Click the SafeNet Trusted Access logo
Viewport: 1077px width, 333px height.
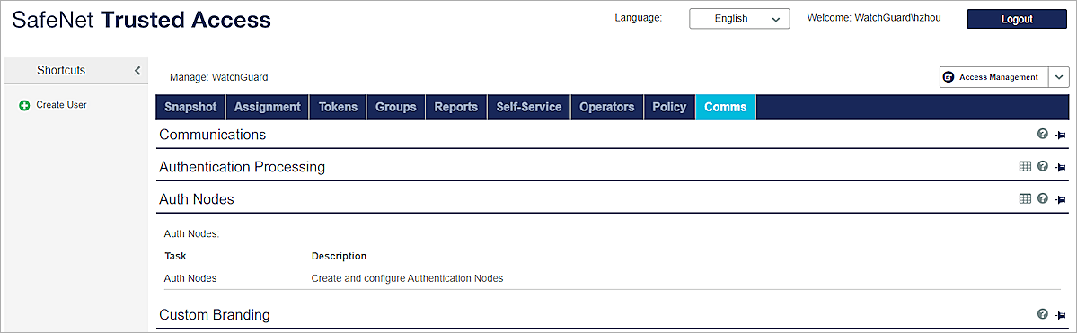coord(142,21)
